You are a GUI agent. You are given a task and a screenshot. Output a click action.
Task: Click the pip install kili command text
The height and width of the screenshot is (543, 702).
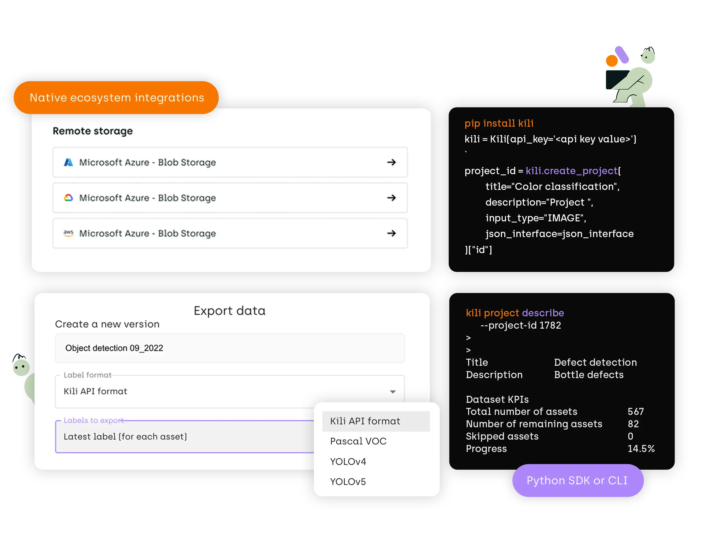[x=499, y=123]
